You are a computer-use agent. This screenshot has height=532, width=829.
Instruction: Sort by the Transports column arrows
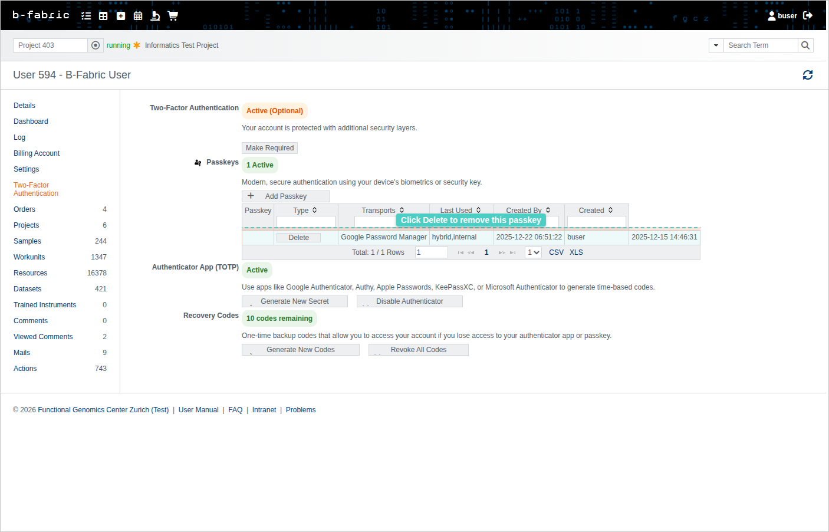click(x=402, y=210)
